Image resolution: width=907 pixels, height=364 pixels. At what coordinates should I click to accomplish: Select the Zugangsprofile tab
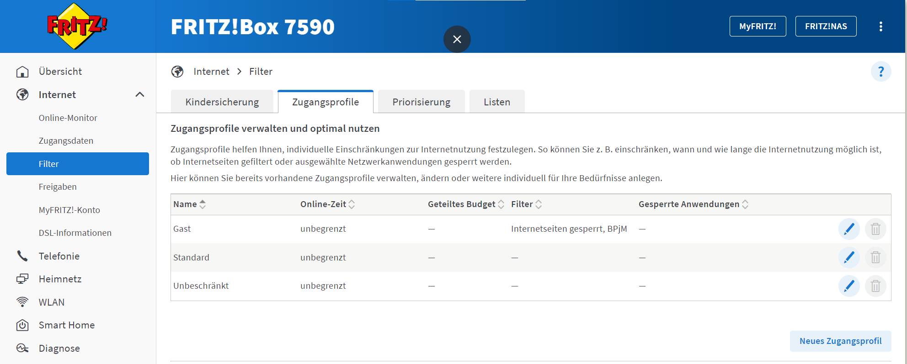[x=325, y=102]
